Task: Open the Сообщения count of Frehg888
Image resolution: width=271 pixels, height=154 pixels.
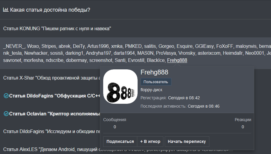Action: (115, 127)
